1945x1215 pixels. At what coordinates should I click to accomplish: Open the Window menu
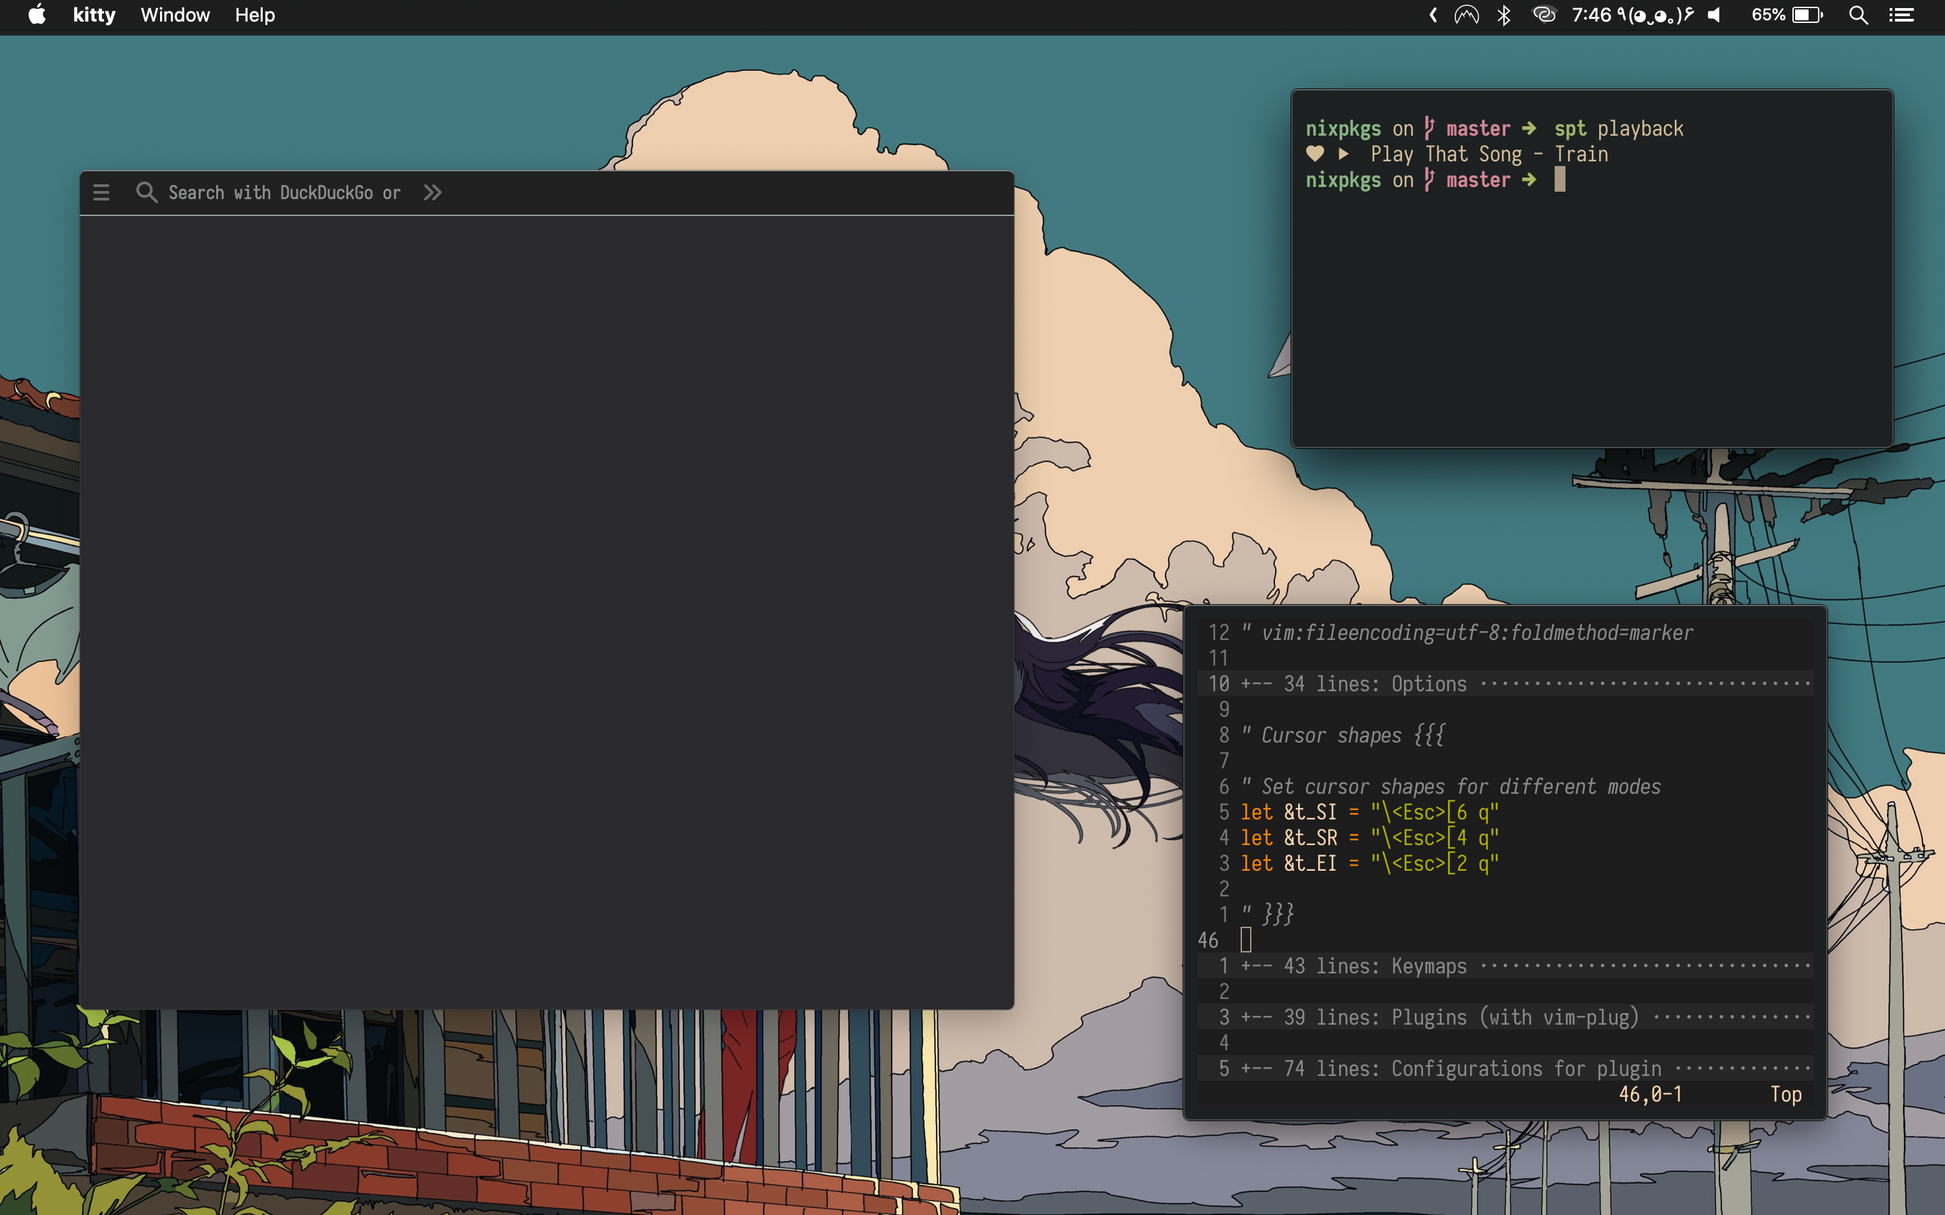tap(174, 14)
